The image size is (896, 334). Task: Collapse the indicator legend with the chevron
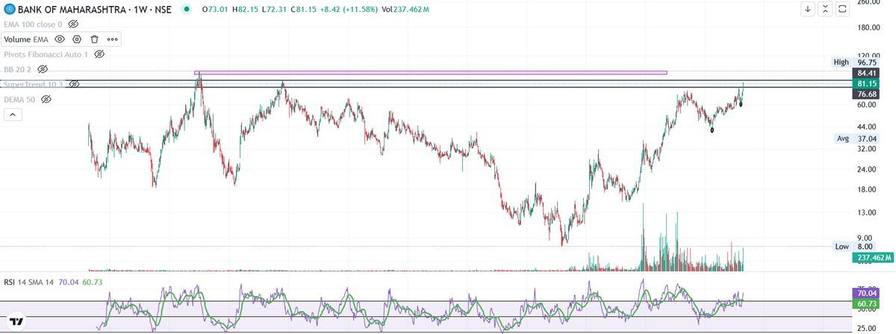(13, 115)
